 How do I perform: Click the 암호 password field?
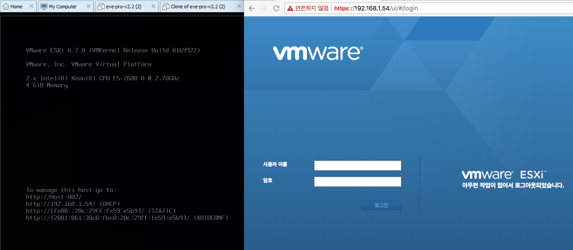coord(358,182)
